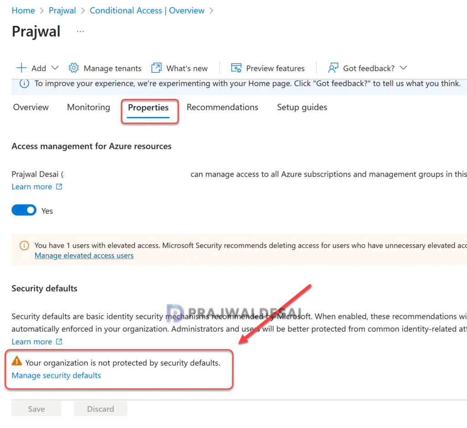Switch to the Monitoring tab
The image size is (467, 428).
tap(88, 107)
